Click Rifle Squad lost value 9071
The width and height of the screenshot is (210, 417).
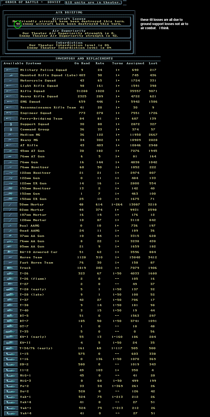(x=153, y=91)
